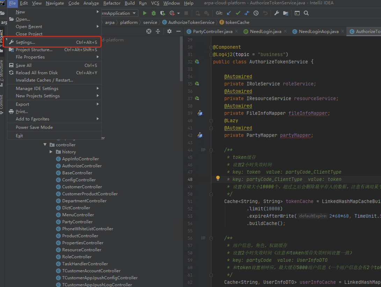Fold the code block at line 44
Image resolution: width=381 pixels, height=287 pixels.
211,150
